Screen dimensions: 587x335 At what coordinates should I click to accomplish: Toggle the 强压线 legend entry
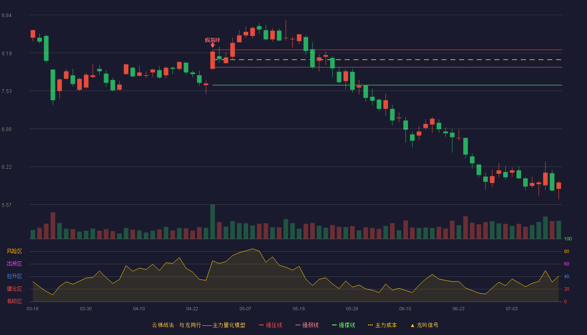(x=270, y=325)
